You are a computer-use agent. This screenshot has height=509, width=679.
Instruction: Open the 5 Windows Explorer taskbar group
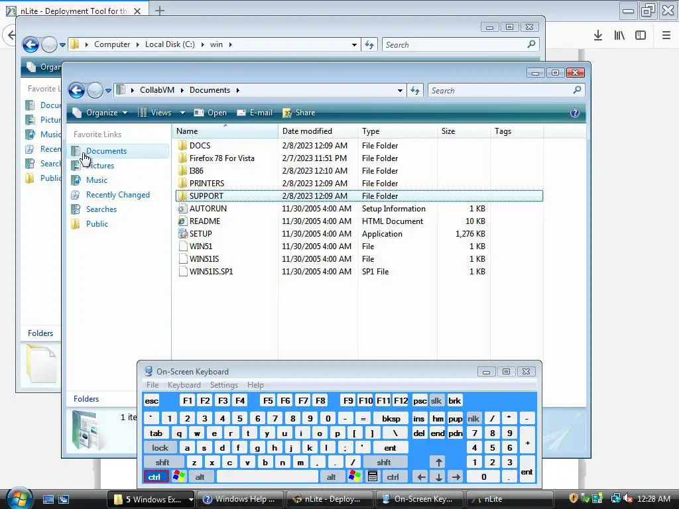(x=151, y=499)
